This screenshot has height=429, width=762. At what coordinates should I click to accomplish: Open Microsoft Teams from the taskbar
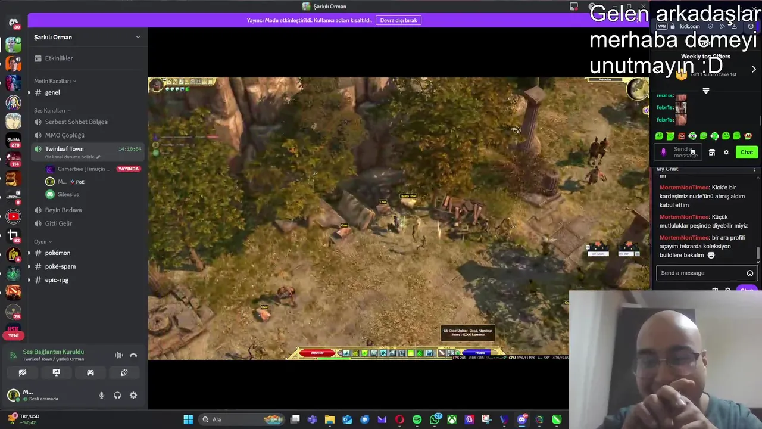point(312,419)
